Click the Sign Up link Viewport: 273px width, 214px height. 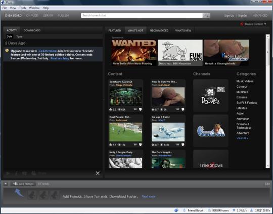point(229,16)
